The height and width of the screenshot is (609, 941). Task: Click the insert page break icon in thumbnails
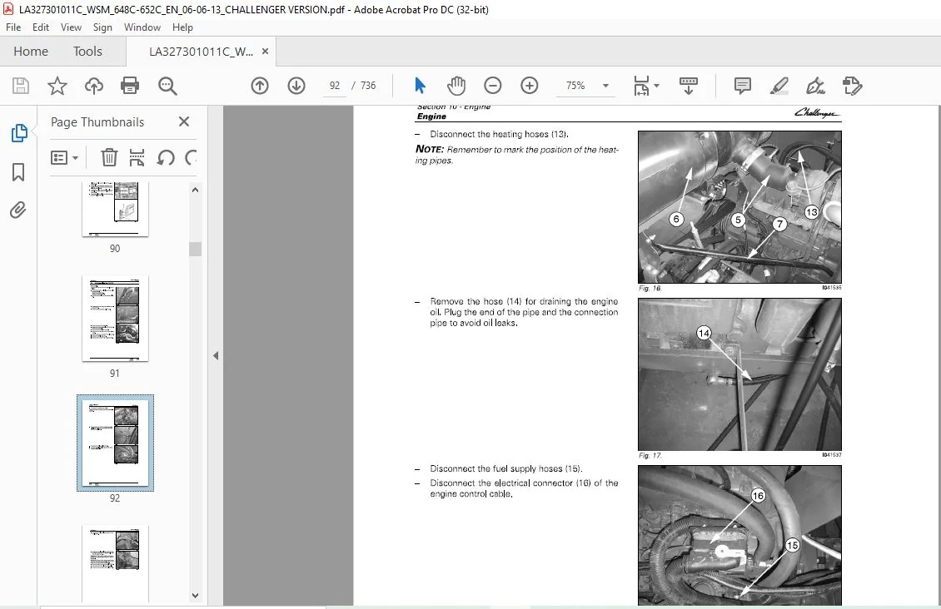point(137,157)
